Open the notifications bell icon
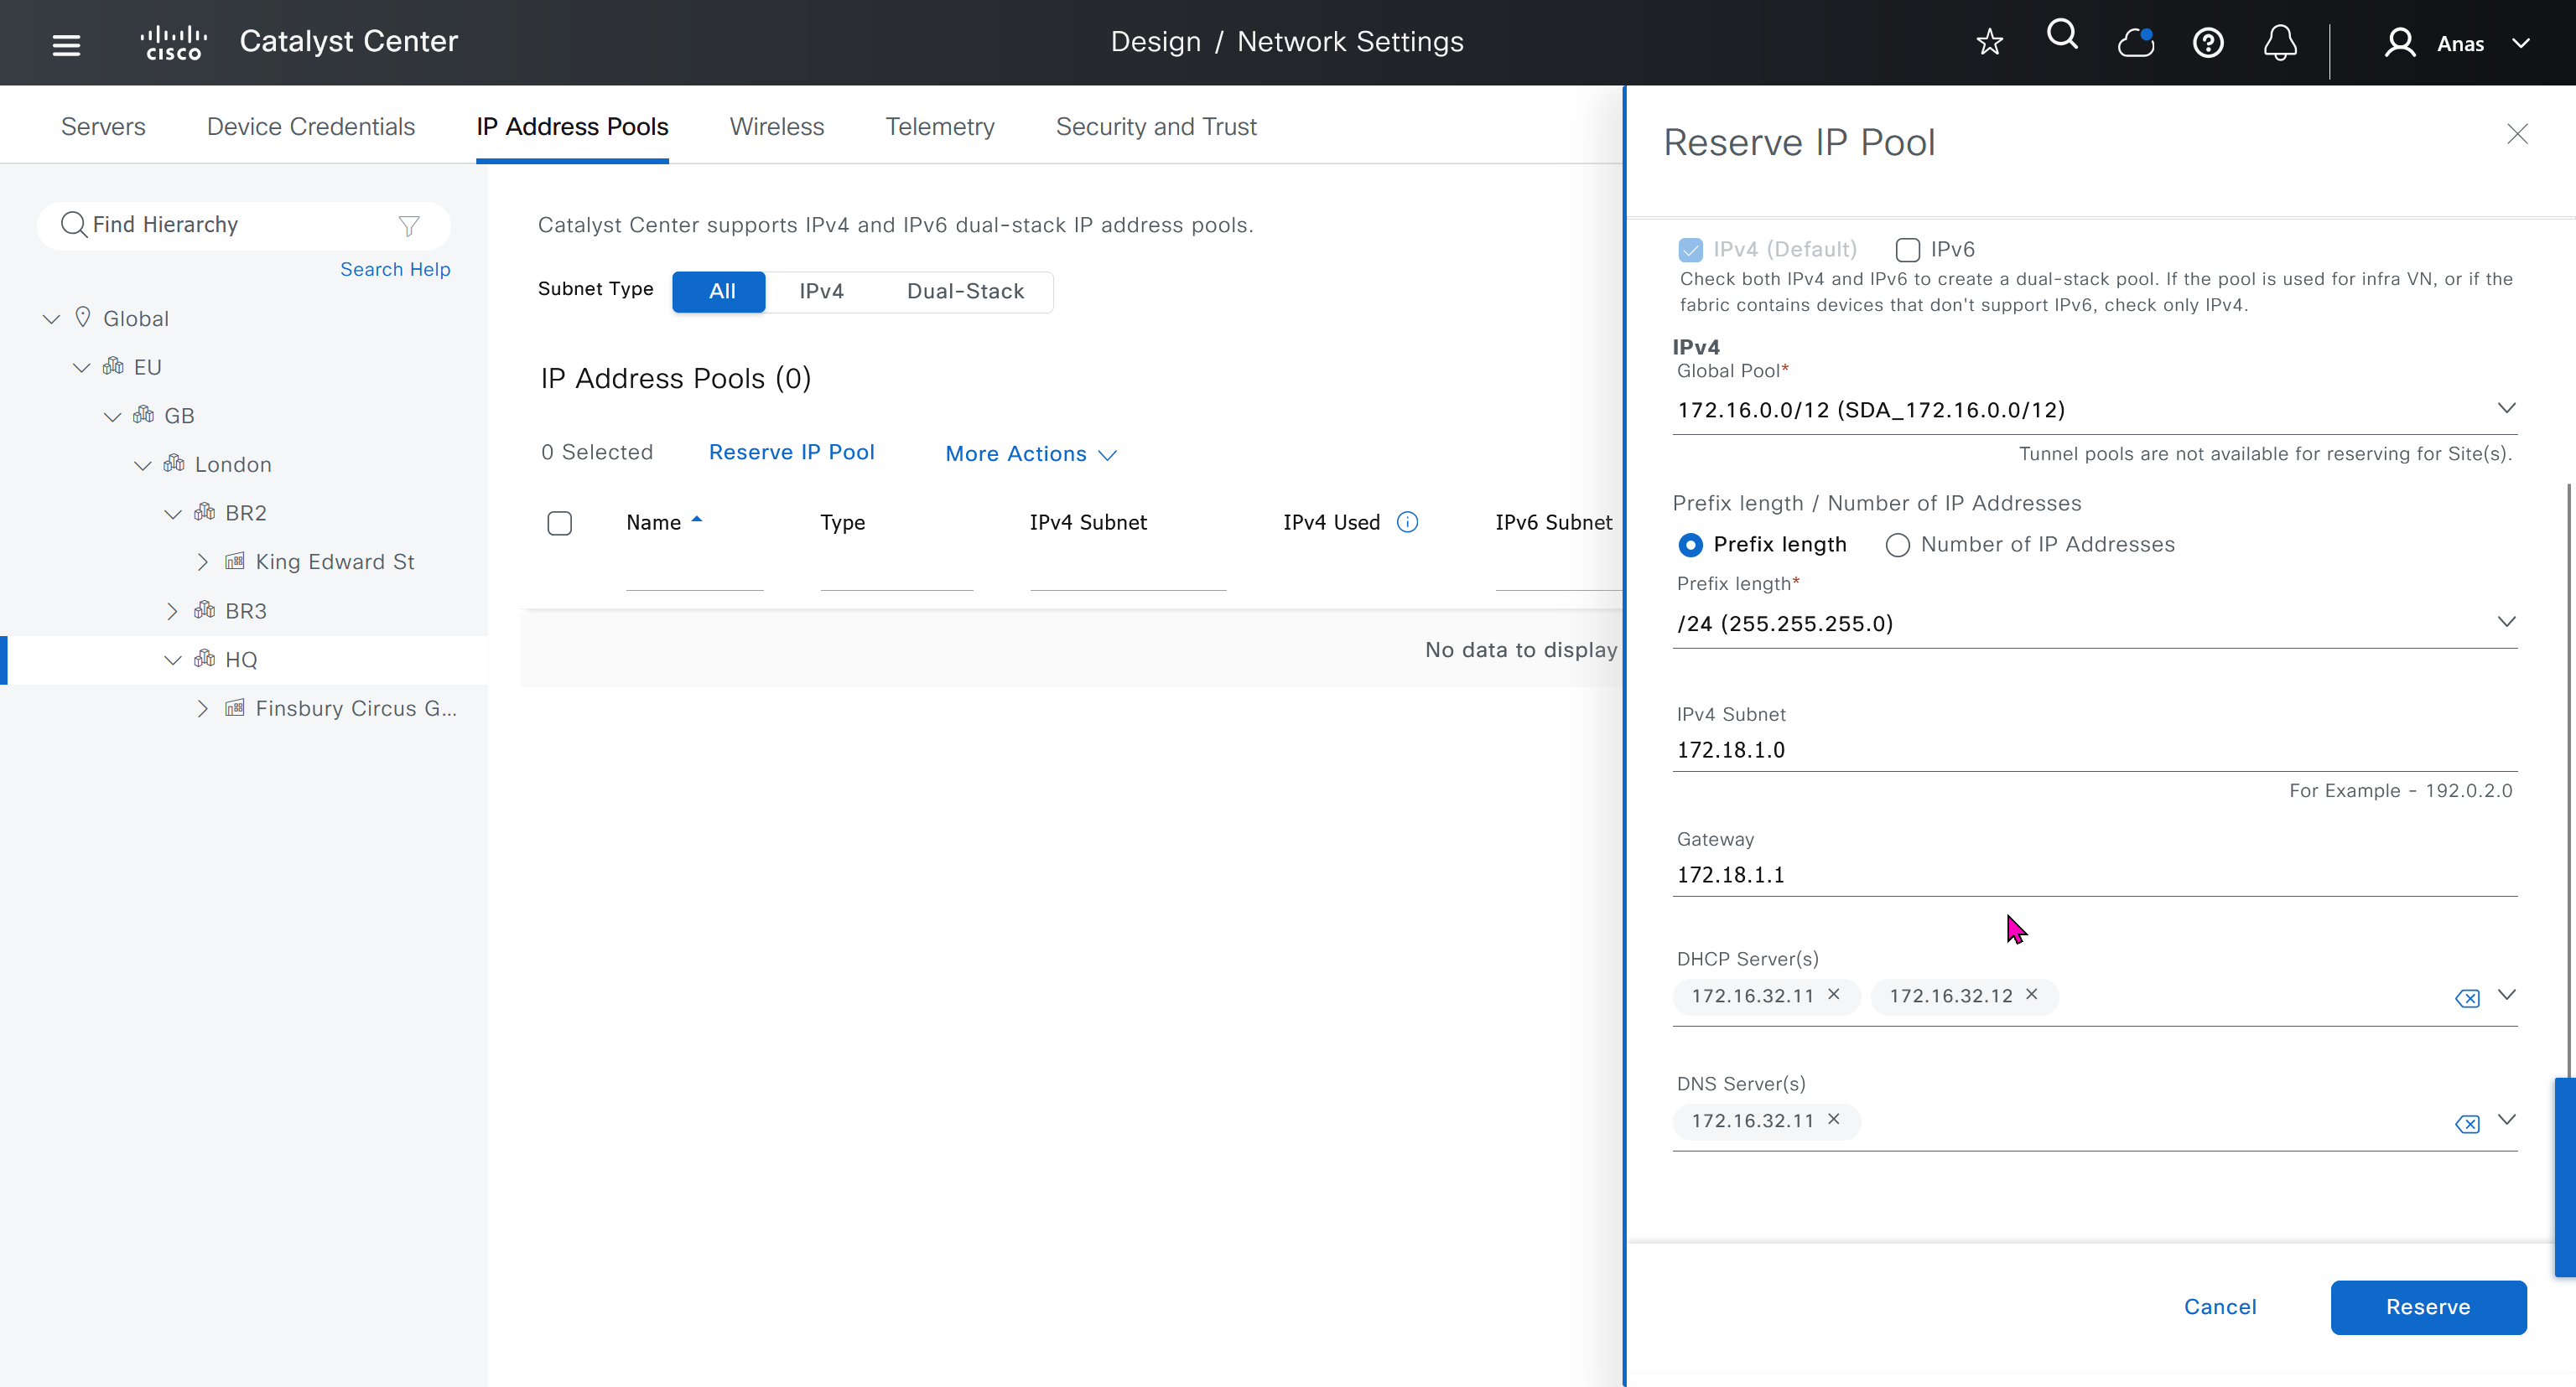The image size is (2576, 1387). point(2280,43)
